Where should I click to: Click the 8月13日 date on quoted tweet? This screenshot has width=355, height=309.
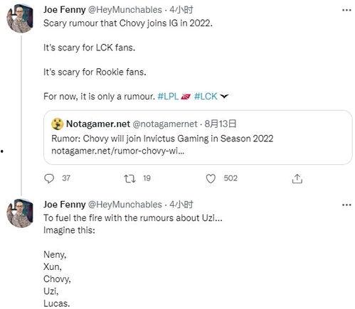point(221,124)
